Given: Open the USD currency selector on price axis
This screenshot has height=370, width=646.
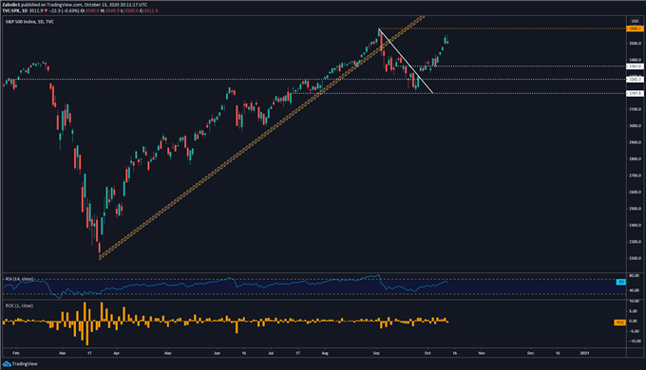Looking at the screenshot, I should click(635, 21).
